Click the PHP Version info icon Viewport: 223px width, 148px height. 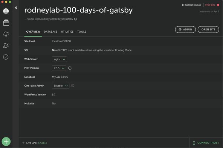(x=70, y=68)
